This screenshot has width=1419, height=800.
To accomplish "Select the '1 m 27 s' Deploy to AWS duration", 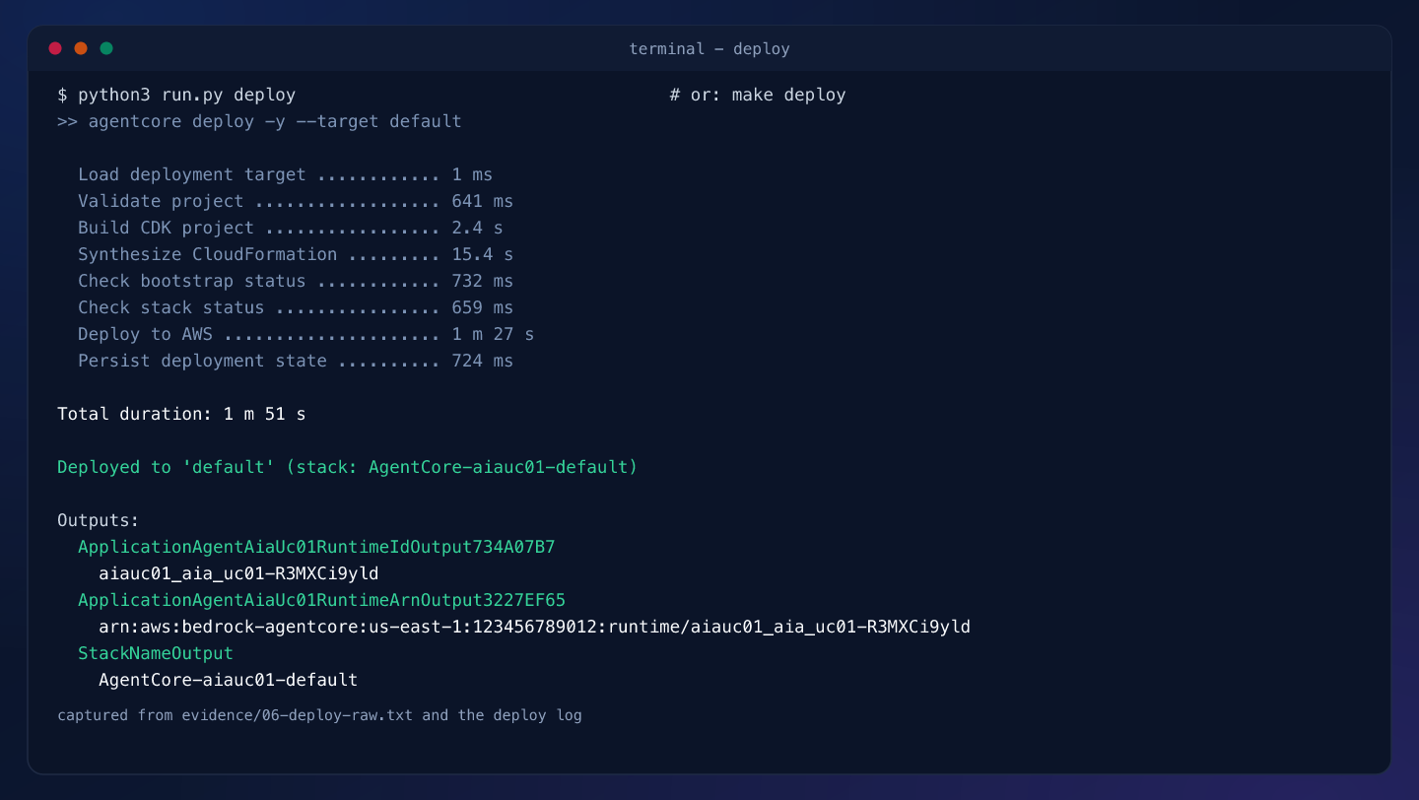I will coord(493,334).
